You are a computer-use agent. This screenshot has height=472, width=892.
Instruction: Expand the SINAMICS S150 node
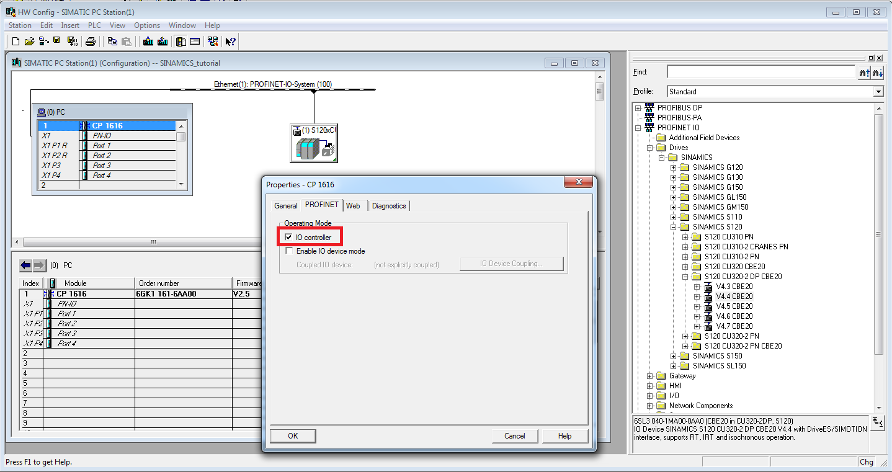[x=673, y=356]
